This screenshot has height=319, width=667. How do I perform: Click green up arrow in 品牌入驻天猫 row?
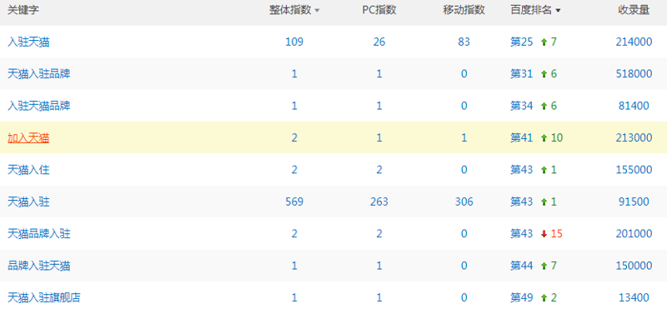coord(544,266)
